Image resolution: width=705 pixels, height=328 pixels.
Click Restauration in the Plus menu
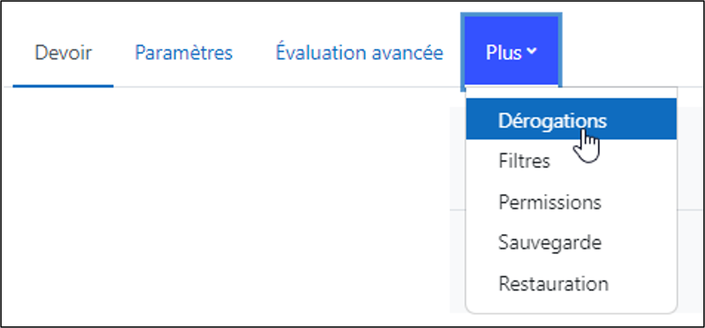[x=554, y=284]
